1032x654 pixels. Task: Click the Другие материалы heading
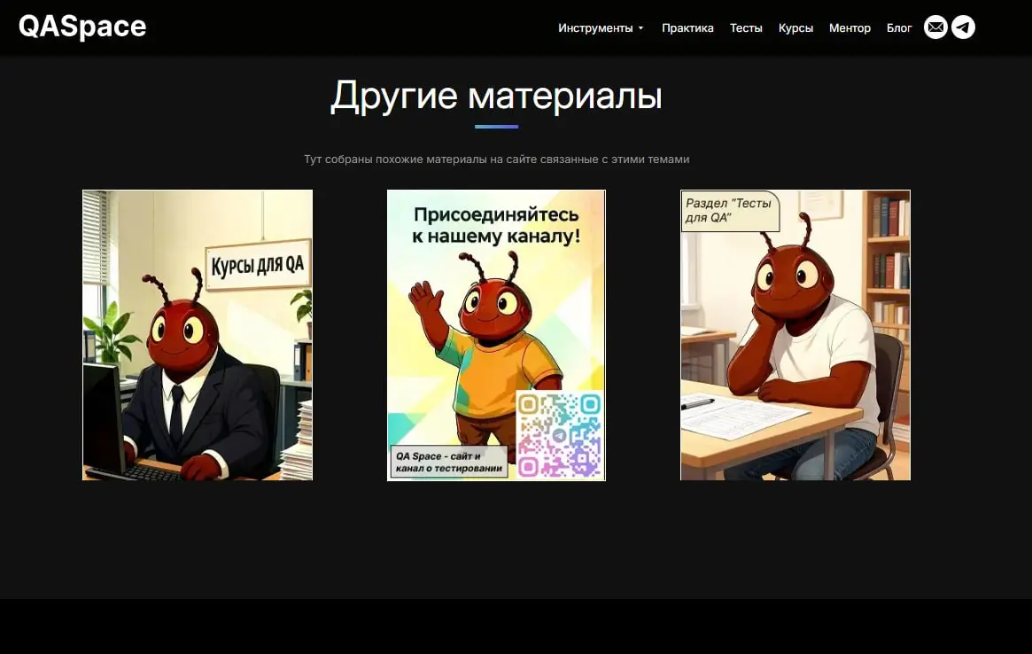[496, 96]
